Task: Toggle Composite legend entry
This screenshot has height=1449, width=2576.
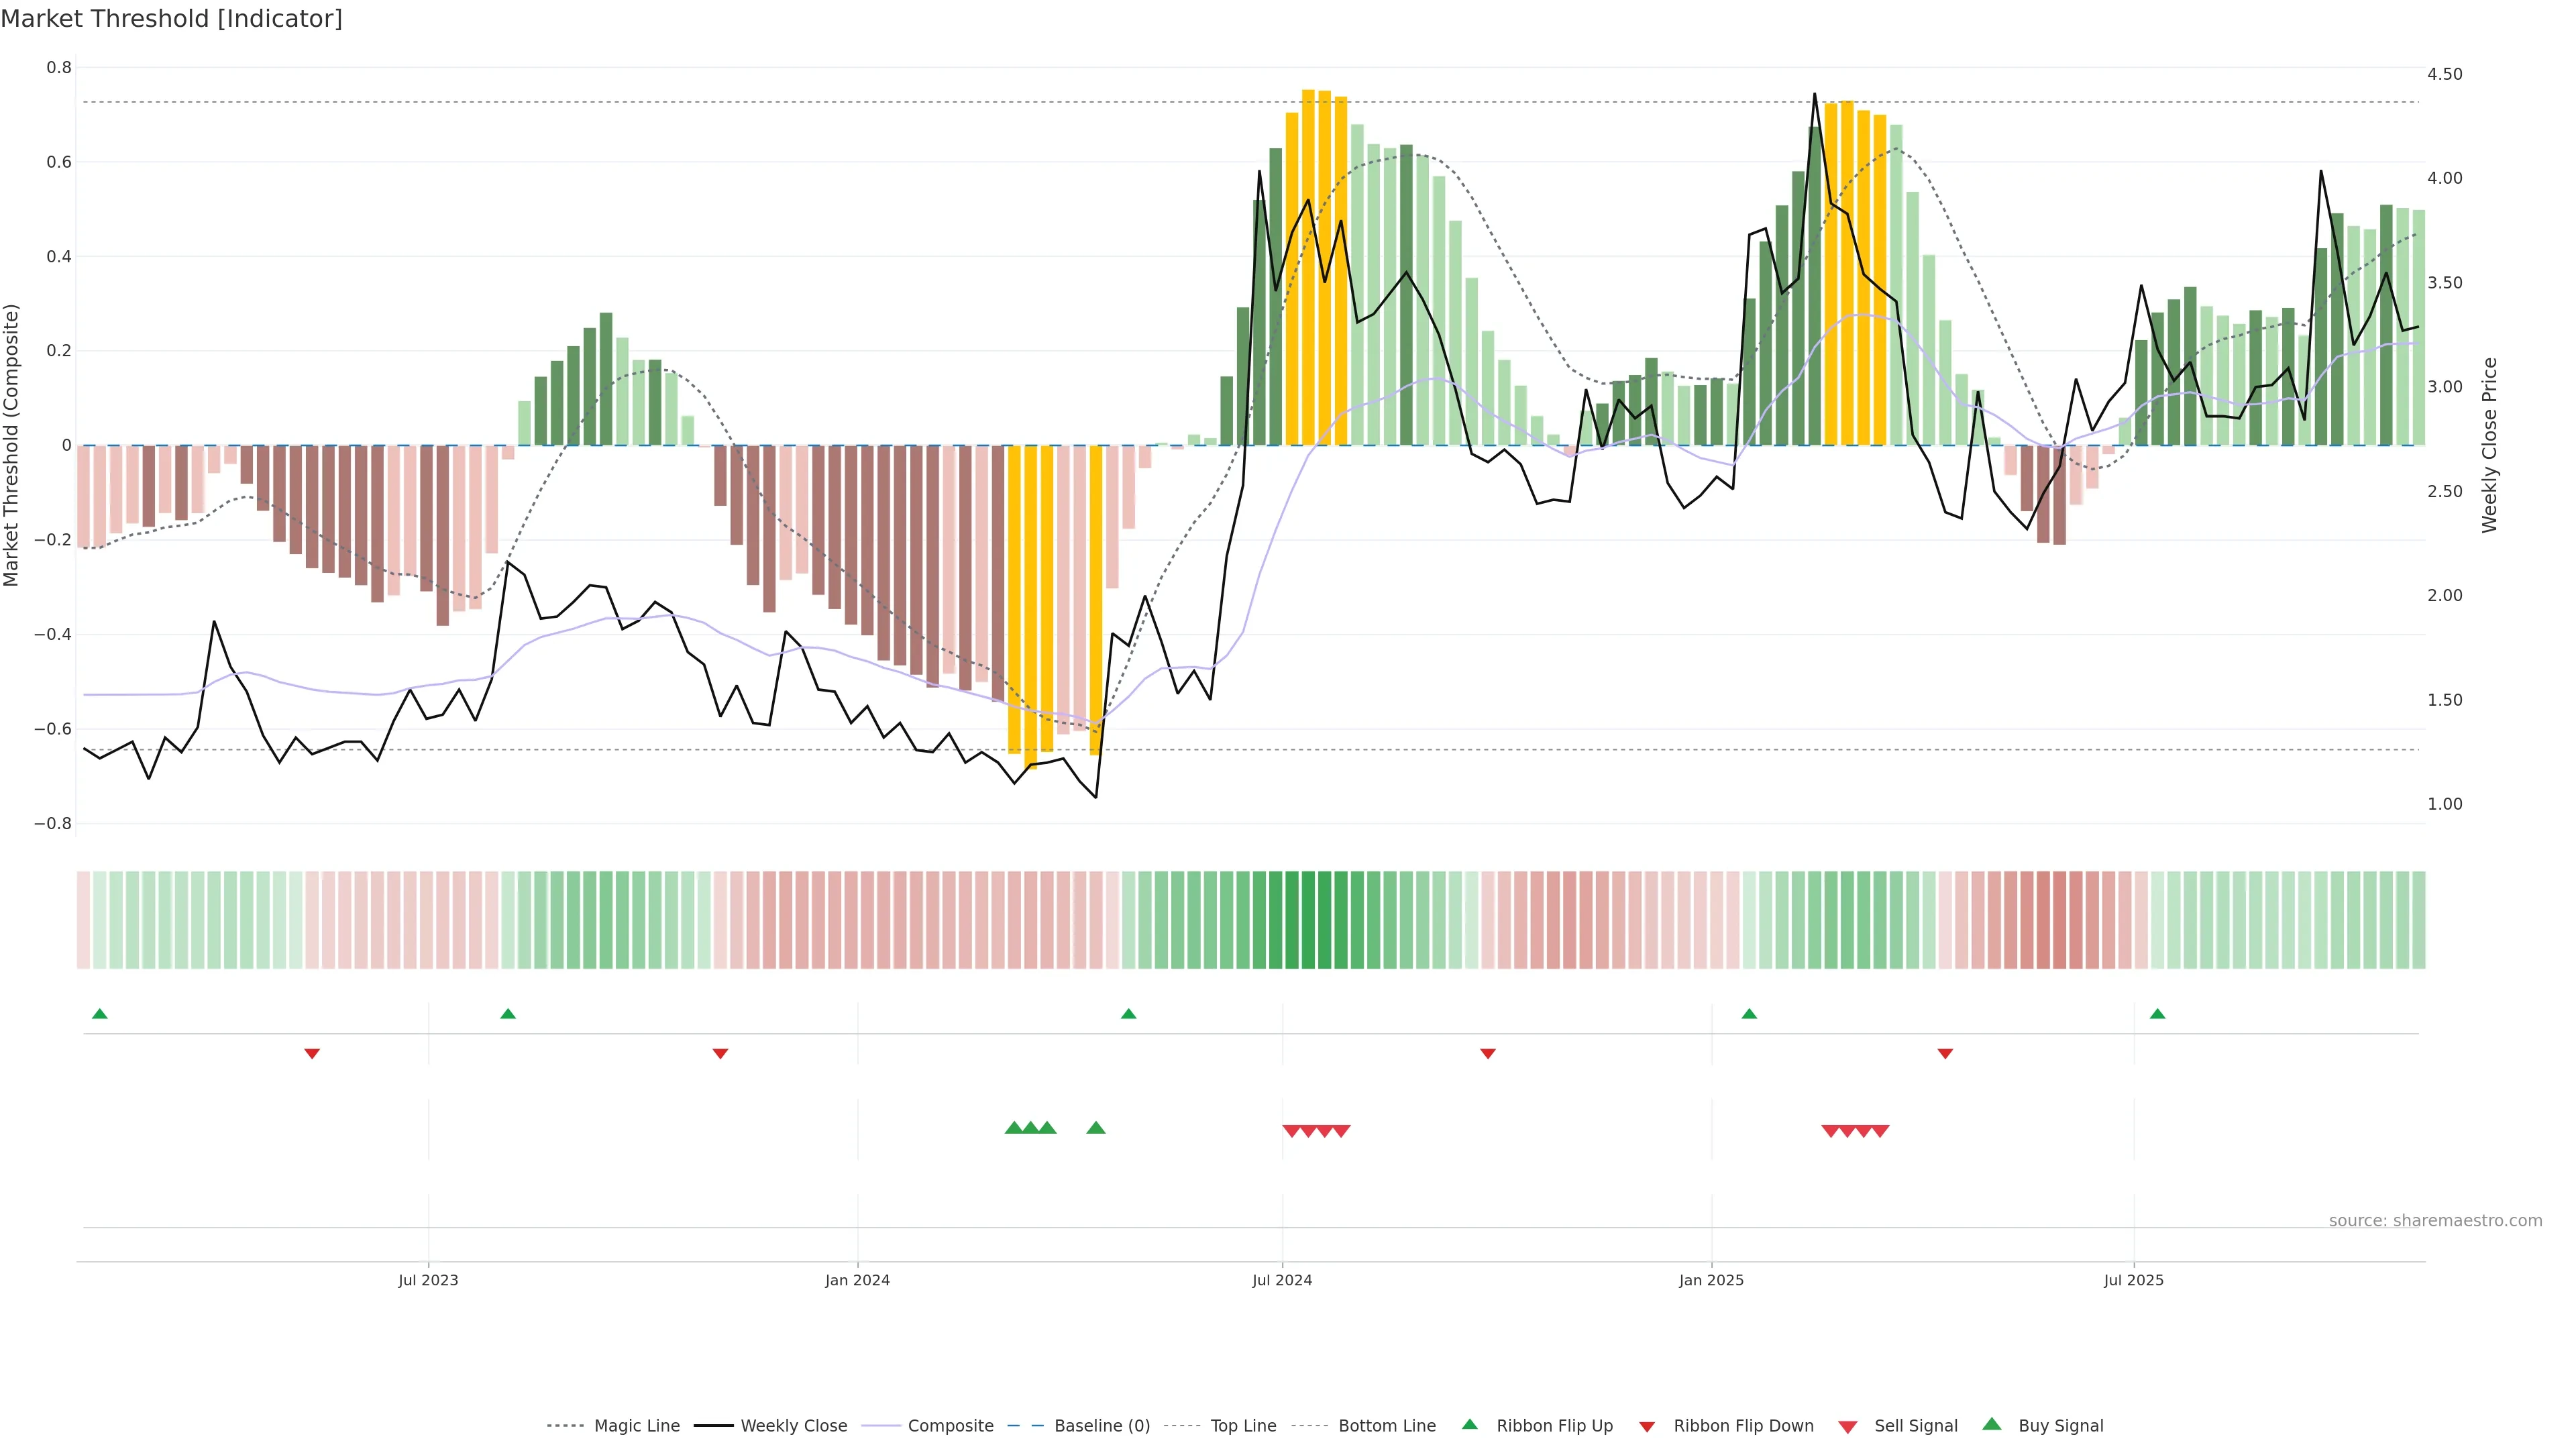Action: pos(950,1426)
